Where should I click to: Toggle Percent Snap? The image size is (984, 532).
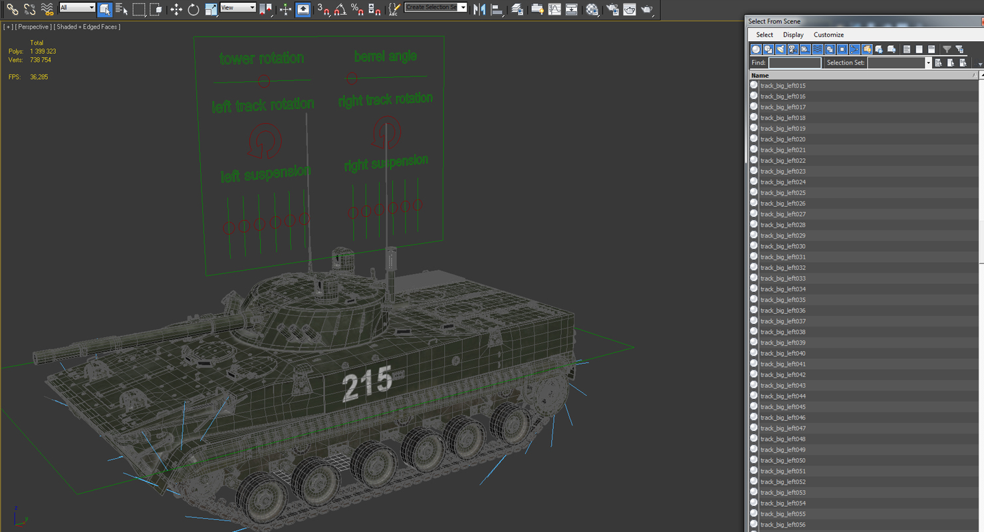point(357,9)
